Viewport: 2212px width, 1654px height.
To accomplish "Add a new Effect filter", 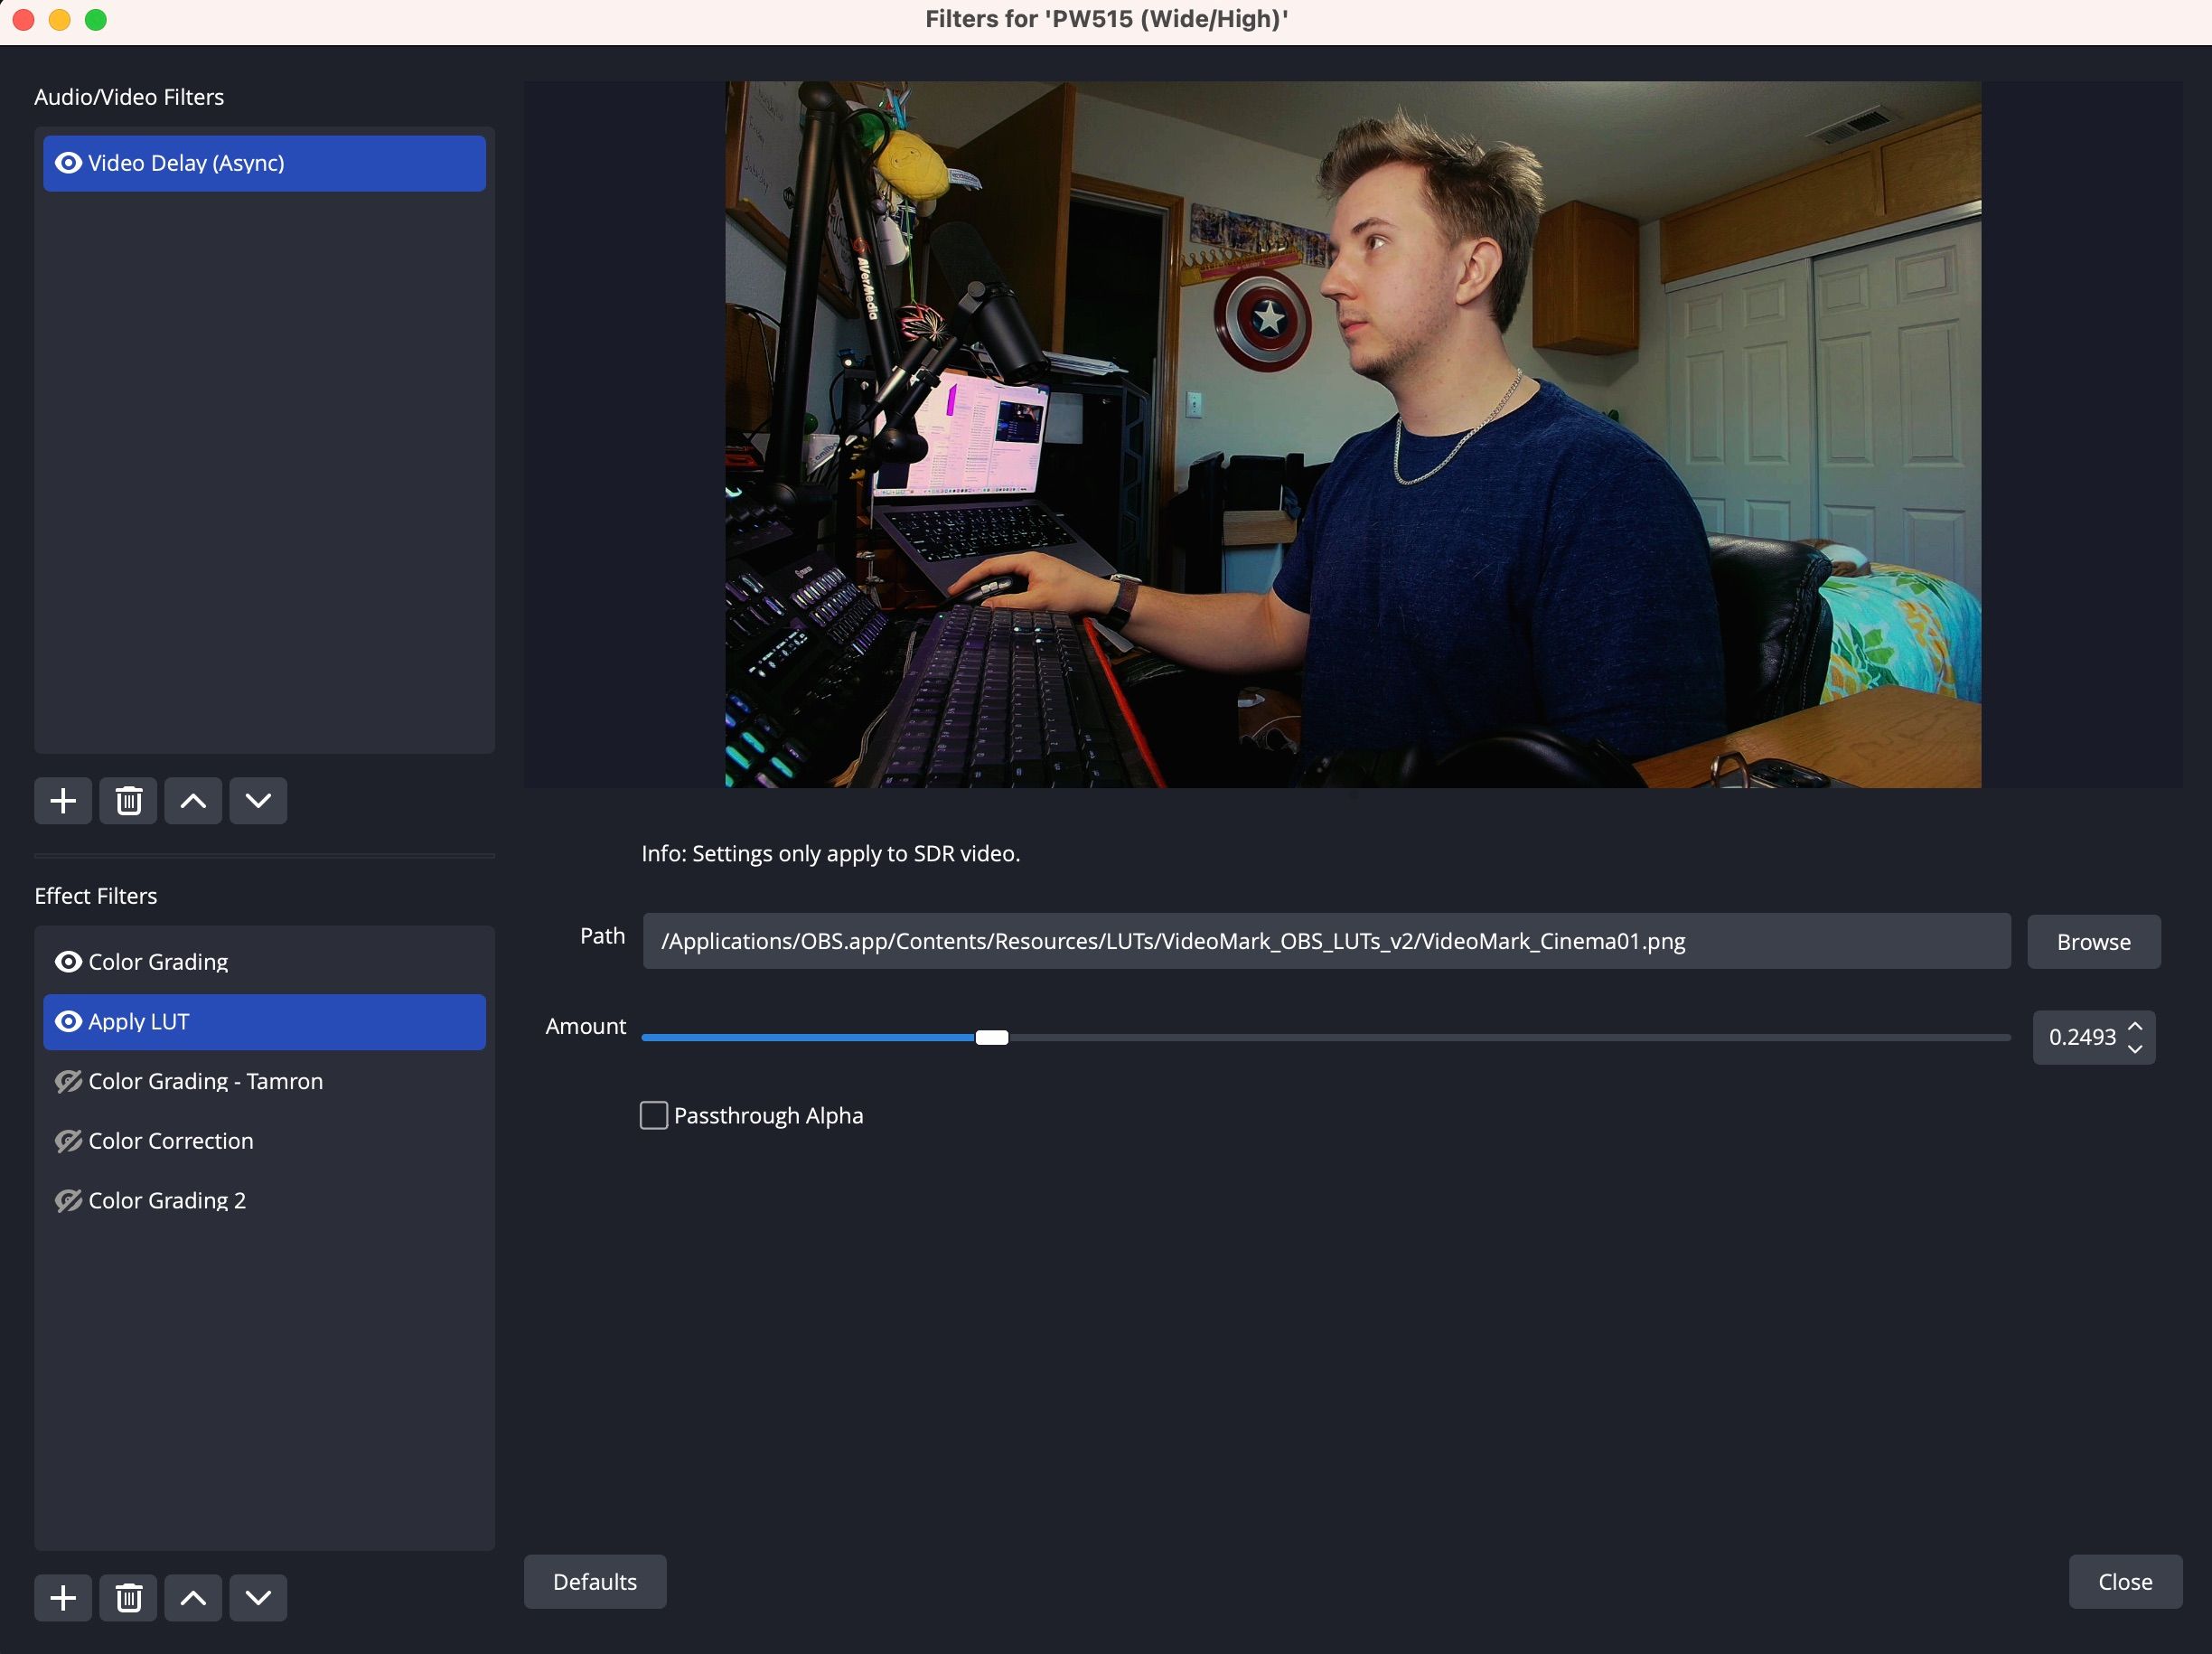I will coord(62,1597).
